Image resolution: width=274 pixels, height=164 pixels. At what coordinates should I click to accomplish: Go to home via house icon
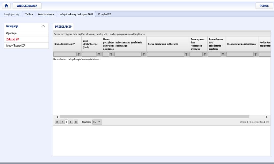[6, 6]
